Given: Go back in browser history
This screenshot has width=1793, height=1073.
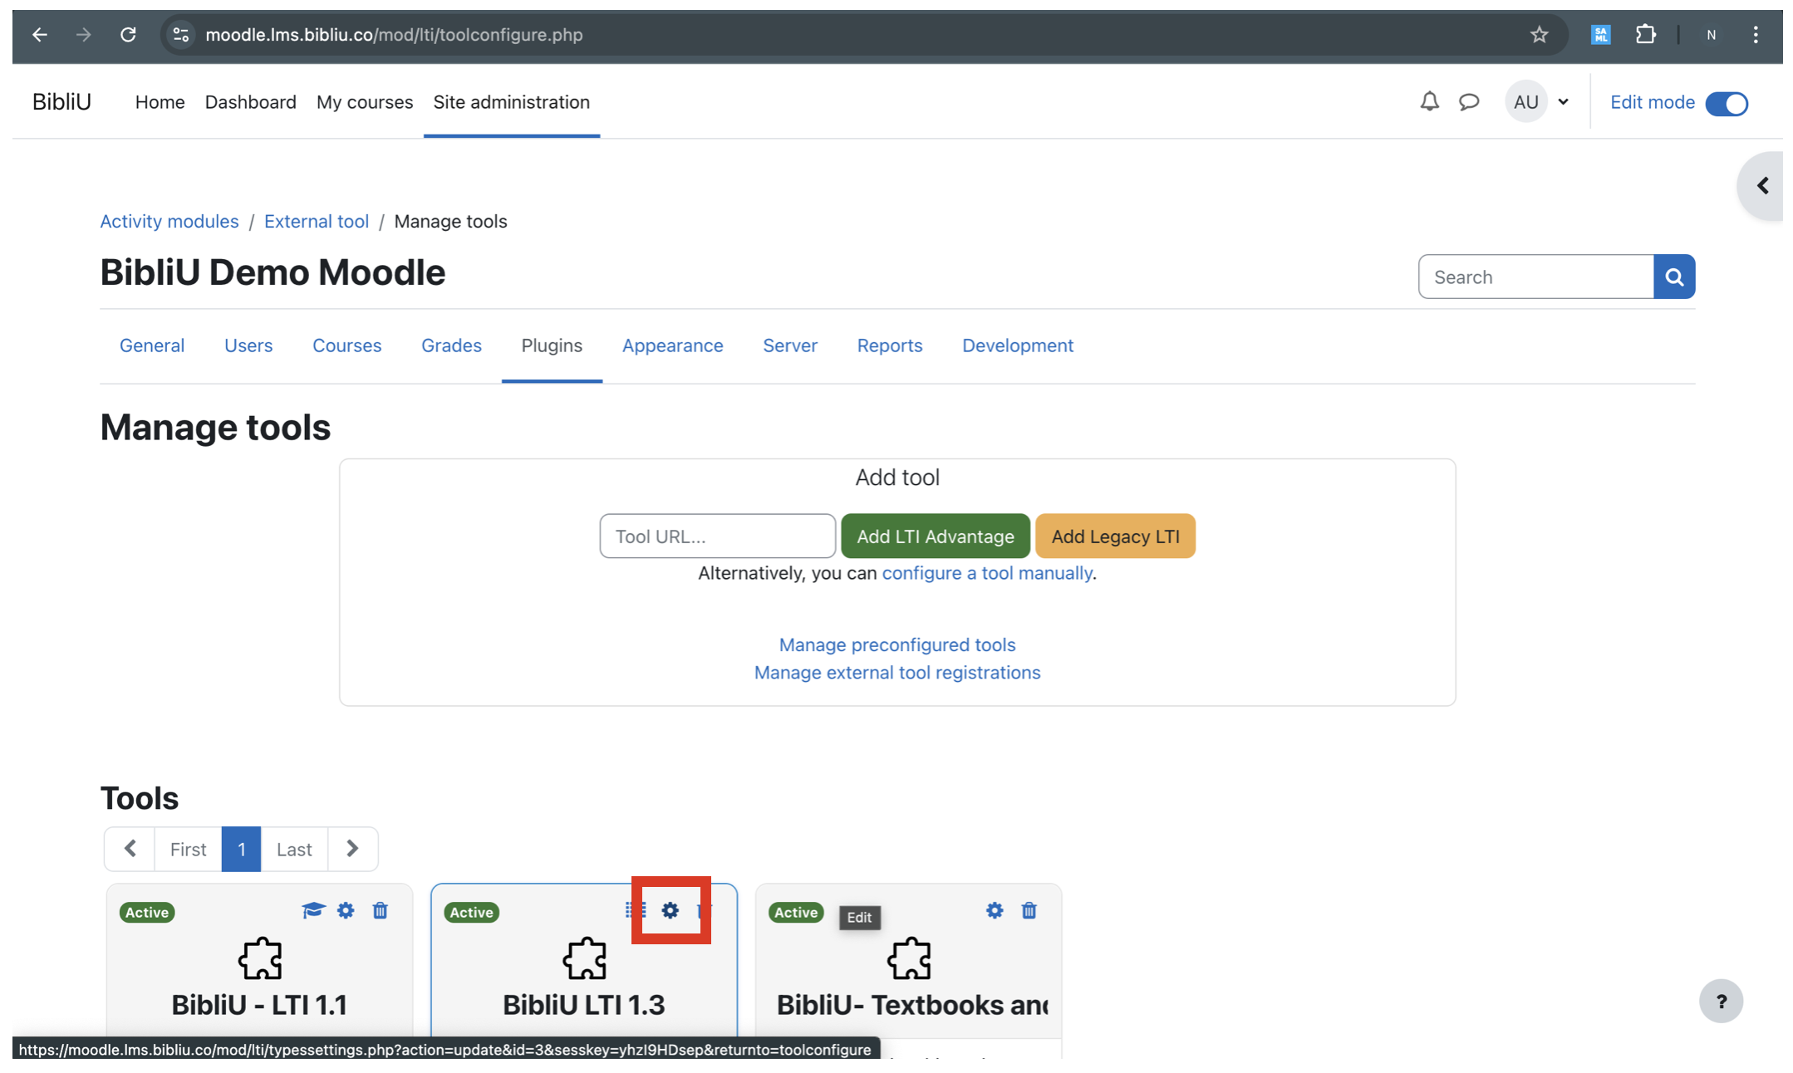Looking at the screenshot, I should pyautogui.click(x=40, y=35).
